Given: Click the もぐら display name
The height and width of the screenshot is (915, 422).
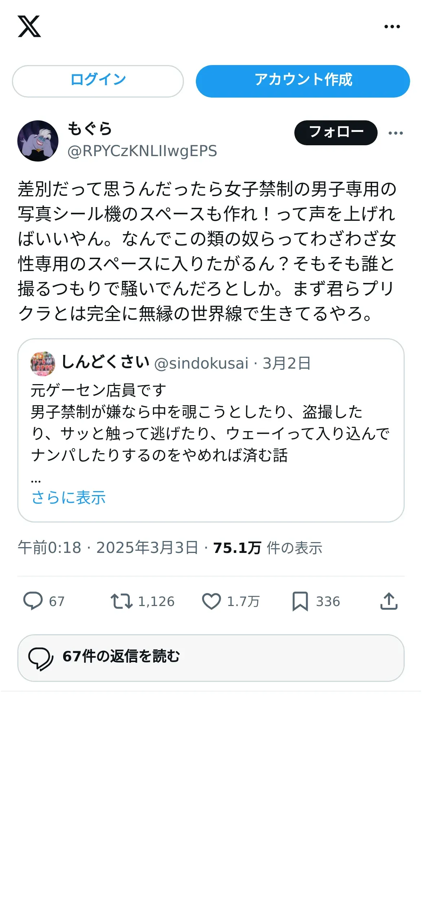Looking at the screenshot, I should 90,129.
